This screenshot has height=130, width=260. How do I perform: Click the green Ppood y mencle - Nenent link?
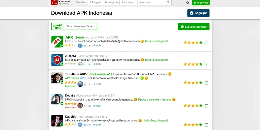click(154, 100)
